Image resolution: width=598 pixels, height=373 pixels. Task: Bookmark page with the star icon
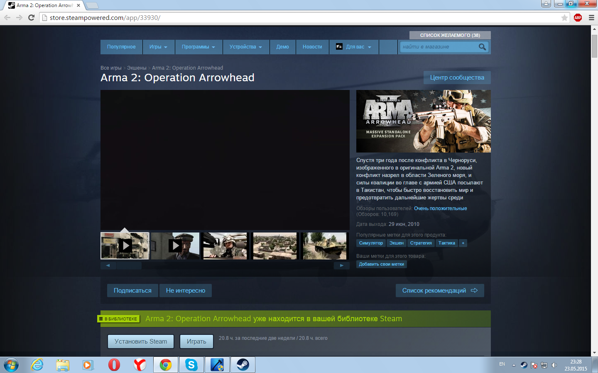[564, 17]
